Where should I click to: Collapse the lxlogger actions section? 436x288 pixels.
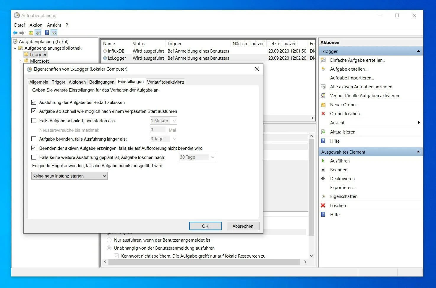(418, 51)
